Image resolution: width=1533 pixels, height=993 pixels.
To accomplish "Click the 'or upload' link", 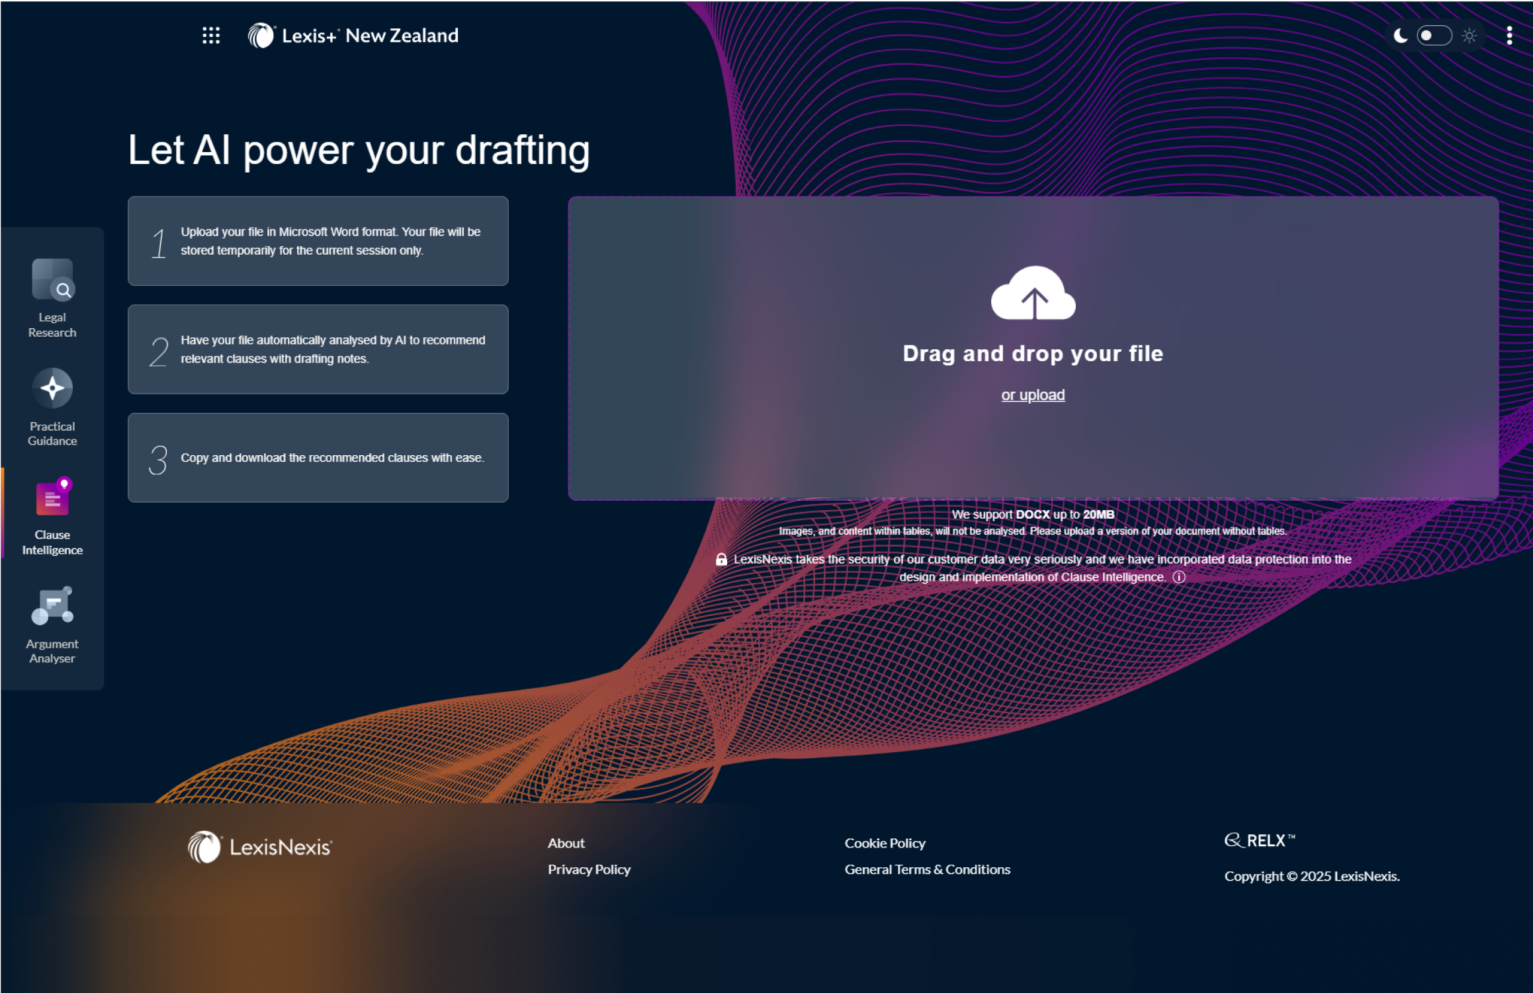I will pos(1033,395).
